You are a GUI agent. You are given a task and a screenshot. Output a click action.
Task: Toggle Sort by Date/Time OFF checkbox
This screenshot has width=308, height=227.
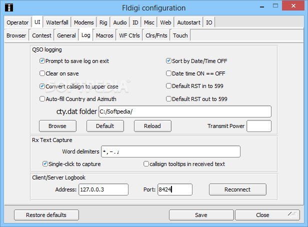pos(169,61)
